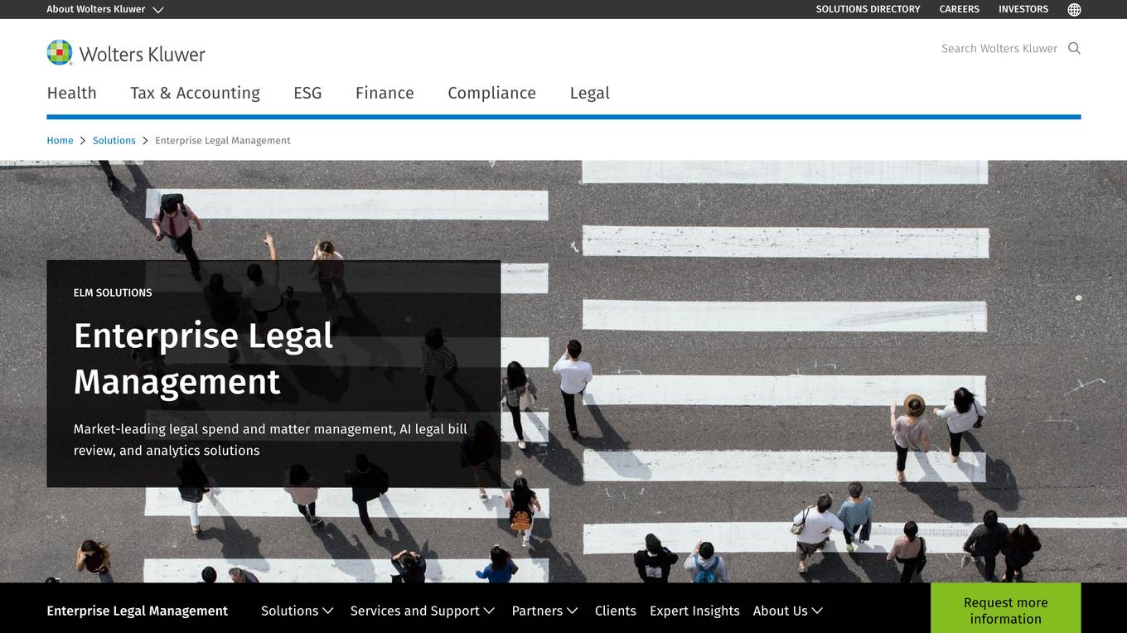Click the Wolters Kluwer logo
Image resolution: width=1127 pixels, height=633 pixels.
126,53
